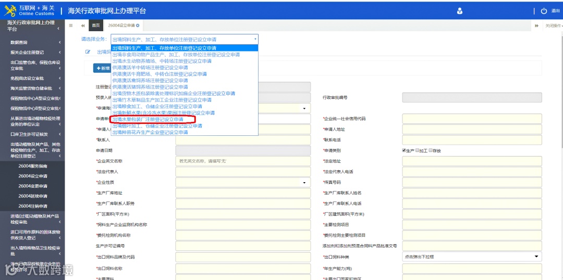Click the 企业英文名称 input field

tap(243, 161)
